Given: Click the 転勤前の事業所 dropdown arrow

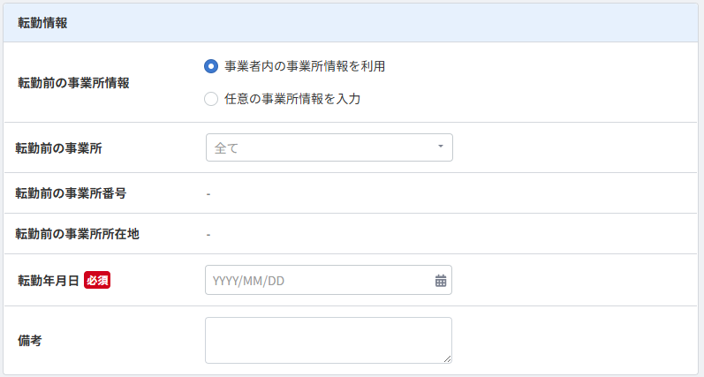Looking at the screenshot, I should coord(440,147).
